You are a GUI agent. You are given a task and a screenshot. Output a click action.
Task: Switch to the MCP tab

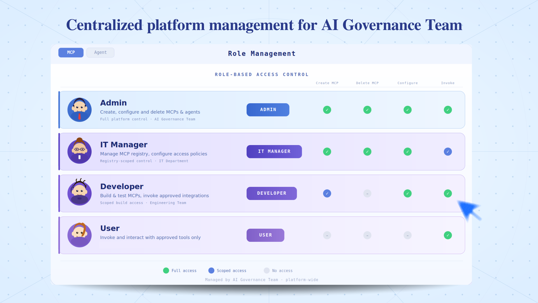click(x=71, y=52)
